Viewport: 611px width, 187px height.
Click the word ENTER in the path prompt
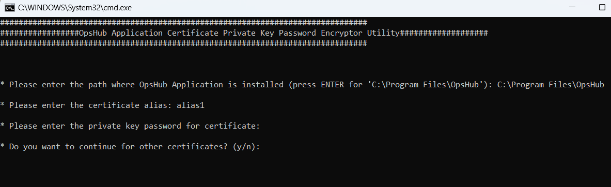point(333,85)
